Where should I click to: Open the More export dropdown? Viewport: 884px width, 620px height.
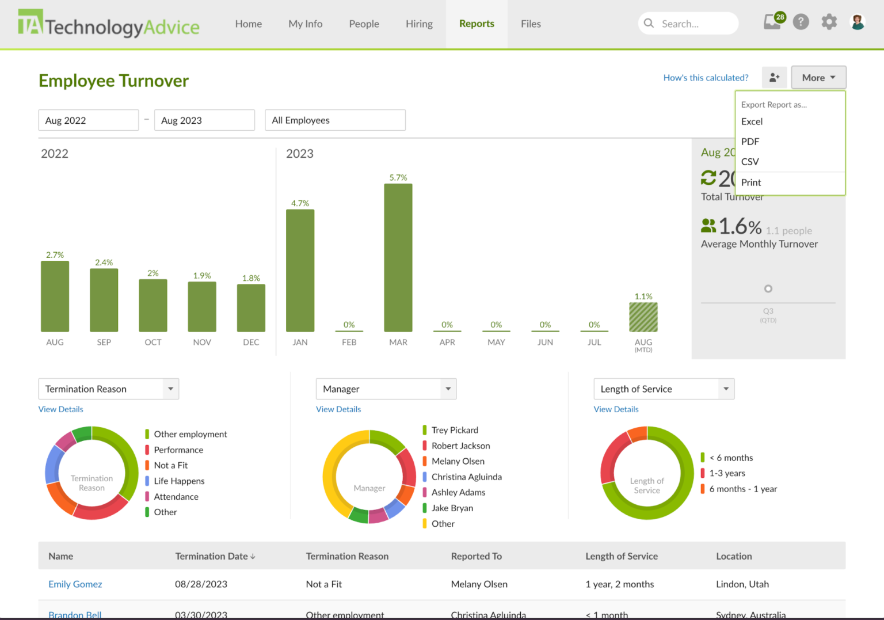[x=818, y=77]
